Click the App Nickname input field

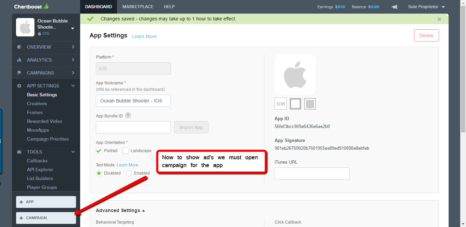(x=133, y=101)
